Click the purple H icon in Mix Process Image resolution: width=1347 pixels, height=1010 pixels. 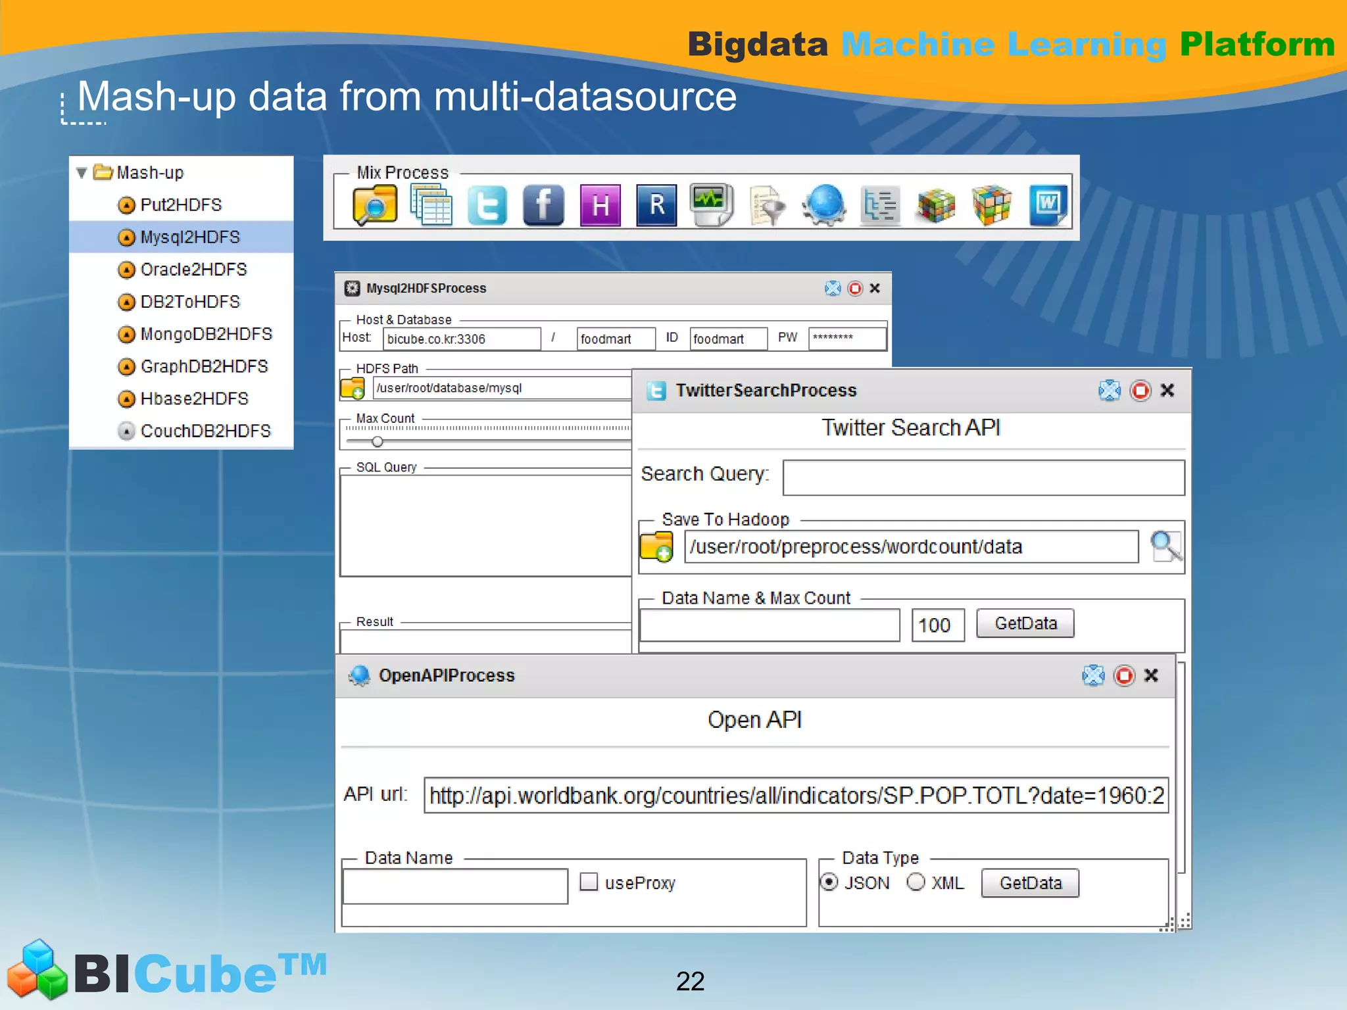tap(600, 205)
